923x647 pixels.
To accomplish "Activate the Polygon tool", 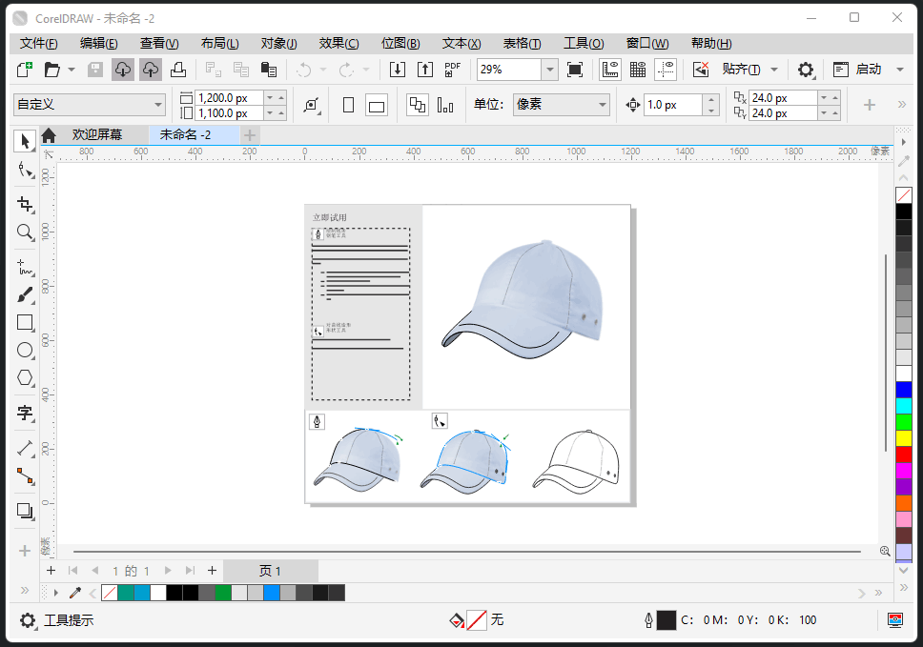I will point(25,377).
